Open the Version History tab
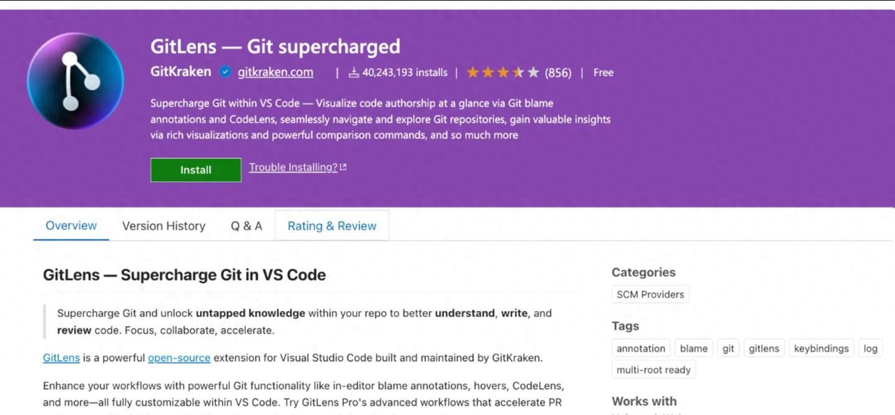Viewport: 895px width, 415px height. click(x=164, y=226)
